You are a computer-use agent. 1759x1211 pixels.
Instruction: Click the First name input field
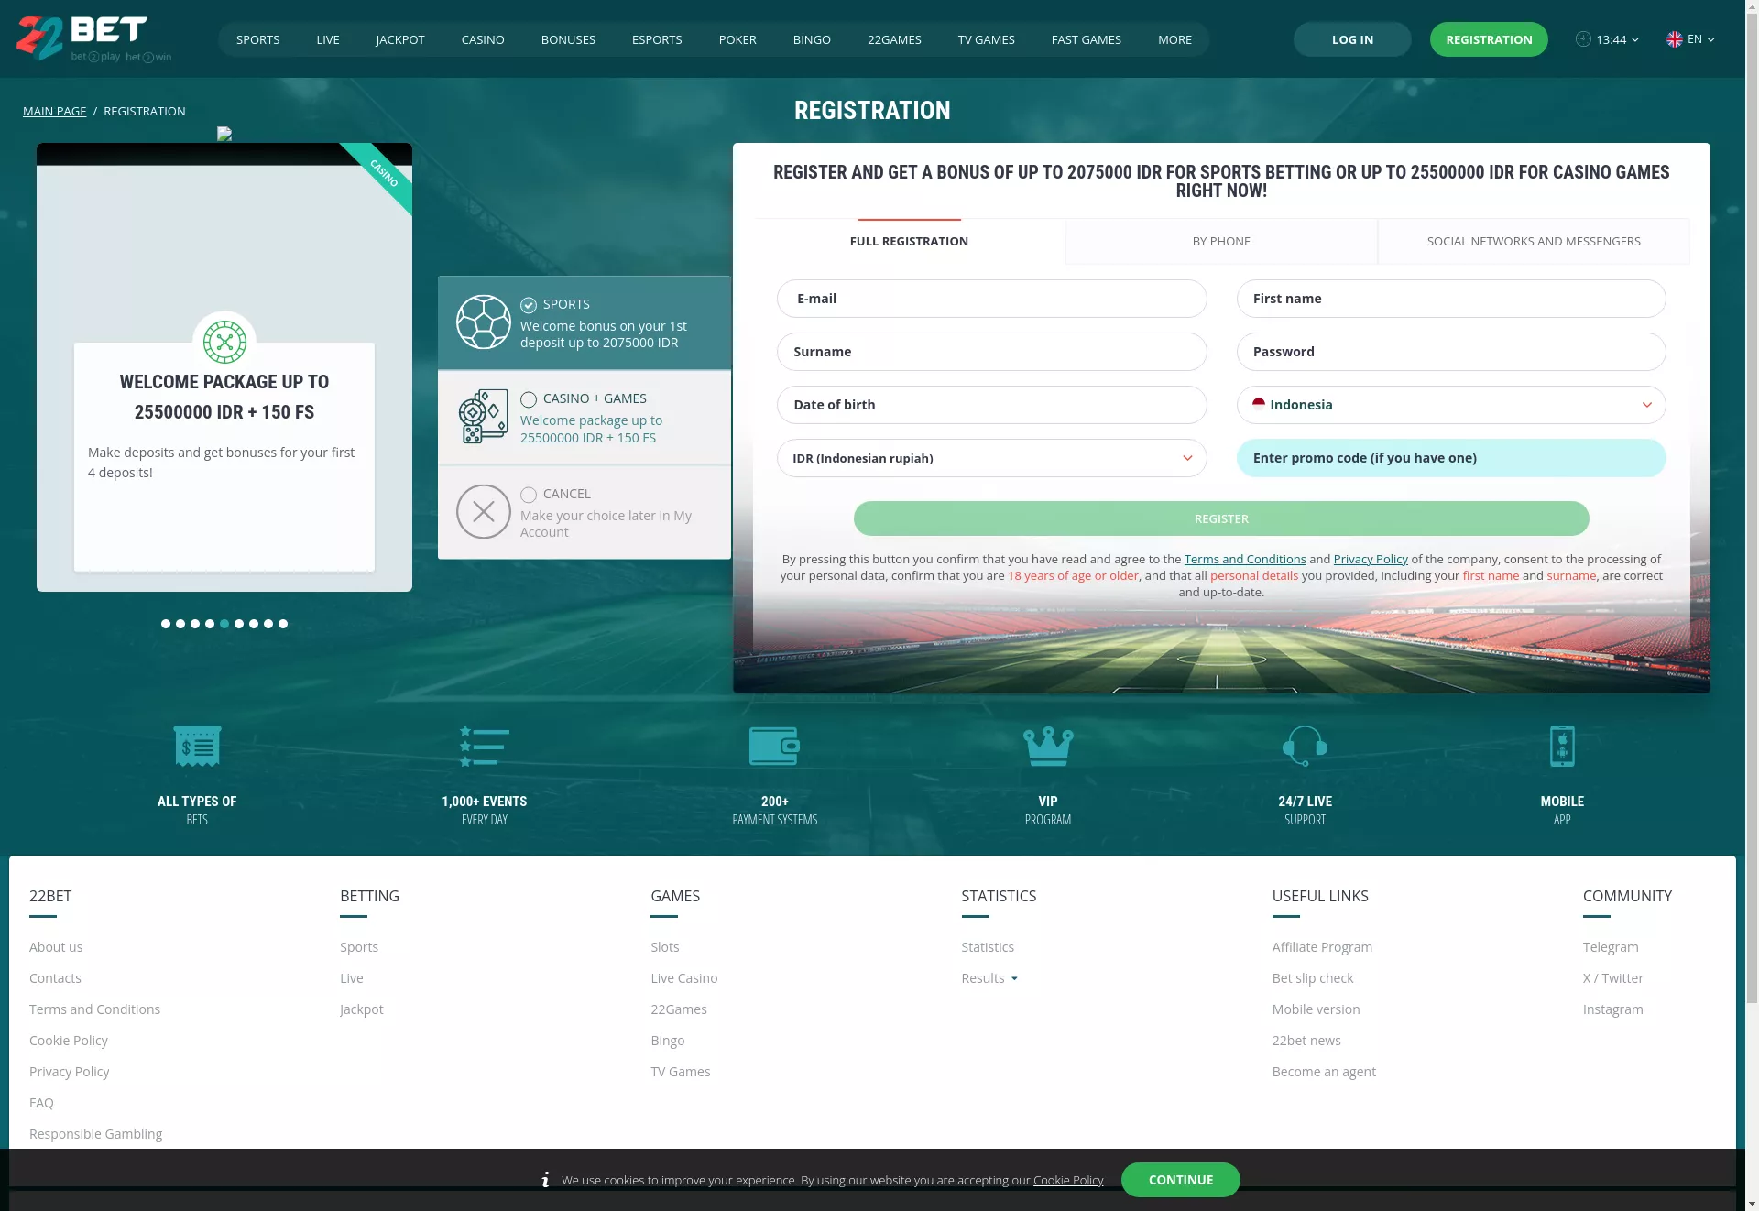point(1451,299)
